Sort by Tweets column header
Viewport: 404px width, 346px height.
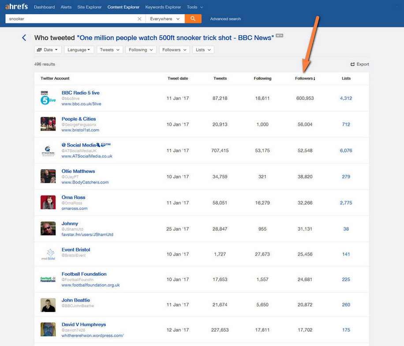pyautogui.click(x=220, y=79)
